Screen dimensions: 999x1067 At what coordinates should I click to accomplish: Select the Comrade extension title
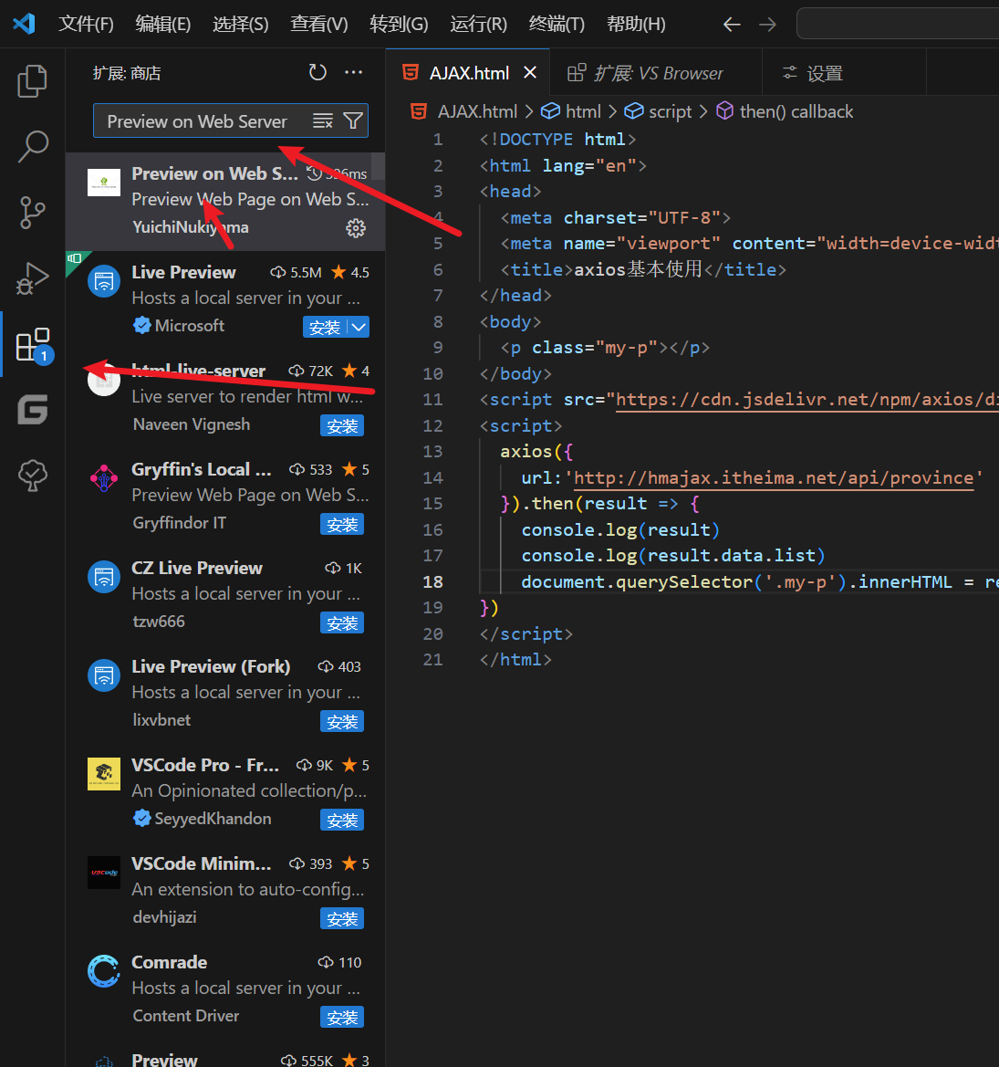coord(170,962)
